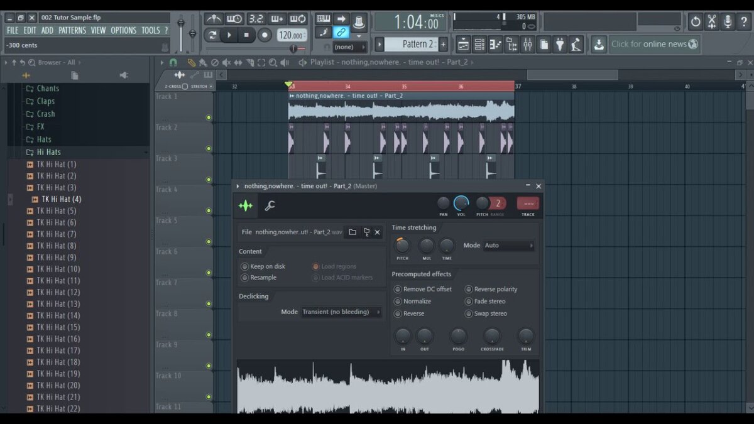Click the typing keyboard to piano icon
Viewport: 754px width, 424px height.
click(x=323, y=19)
